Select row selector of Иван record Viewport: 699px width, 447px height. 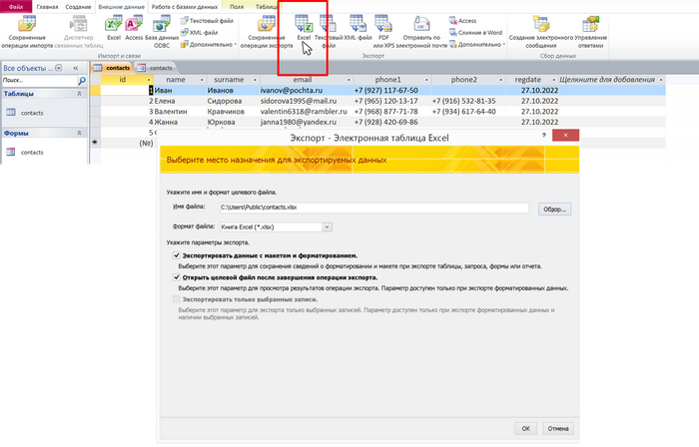click(x=95, y=91)
